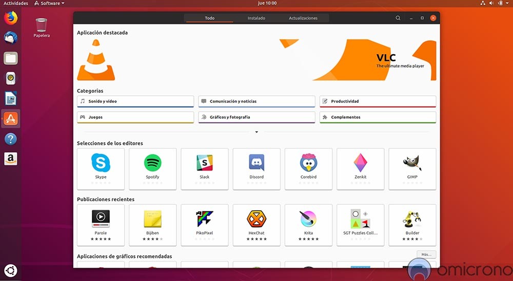Launch Firefox from the dock
Image resolution: width=513 pixels, height=281 pixels.
11,17
